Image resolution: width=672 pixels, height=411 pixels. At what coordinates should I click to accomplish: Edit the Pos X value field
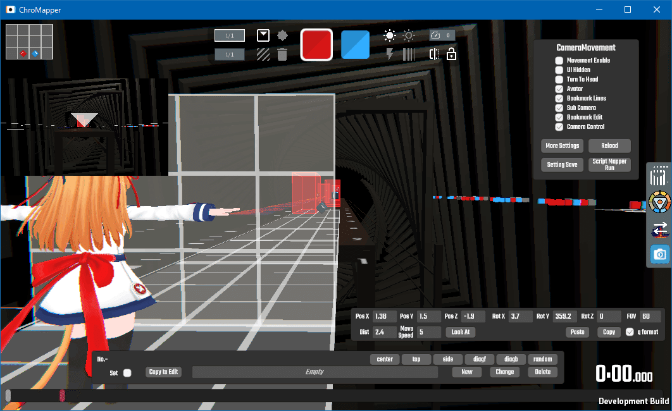click(x=385, y=316)
